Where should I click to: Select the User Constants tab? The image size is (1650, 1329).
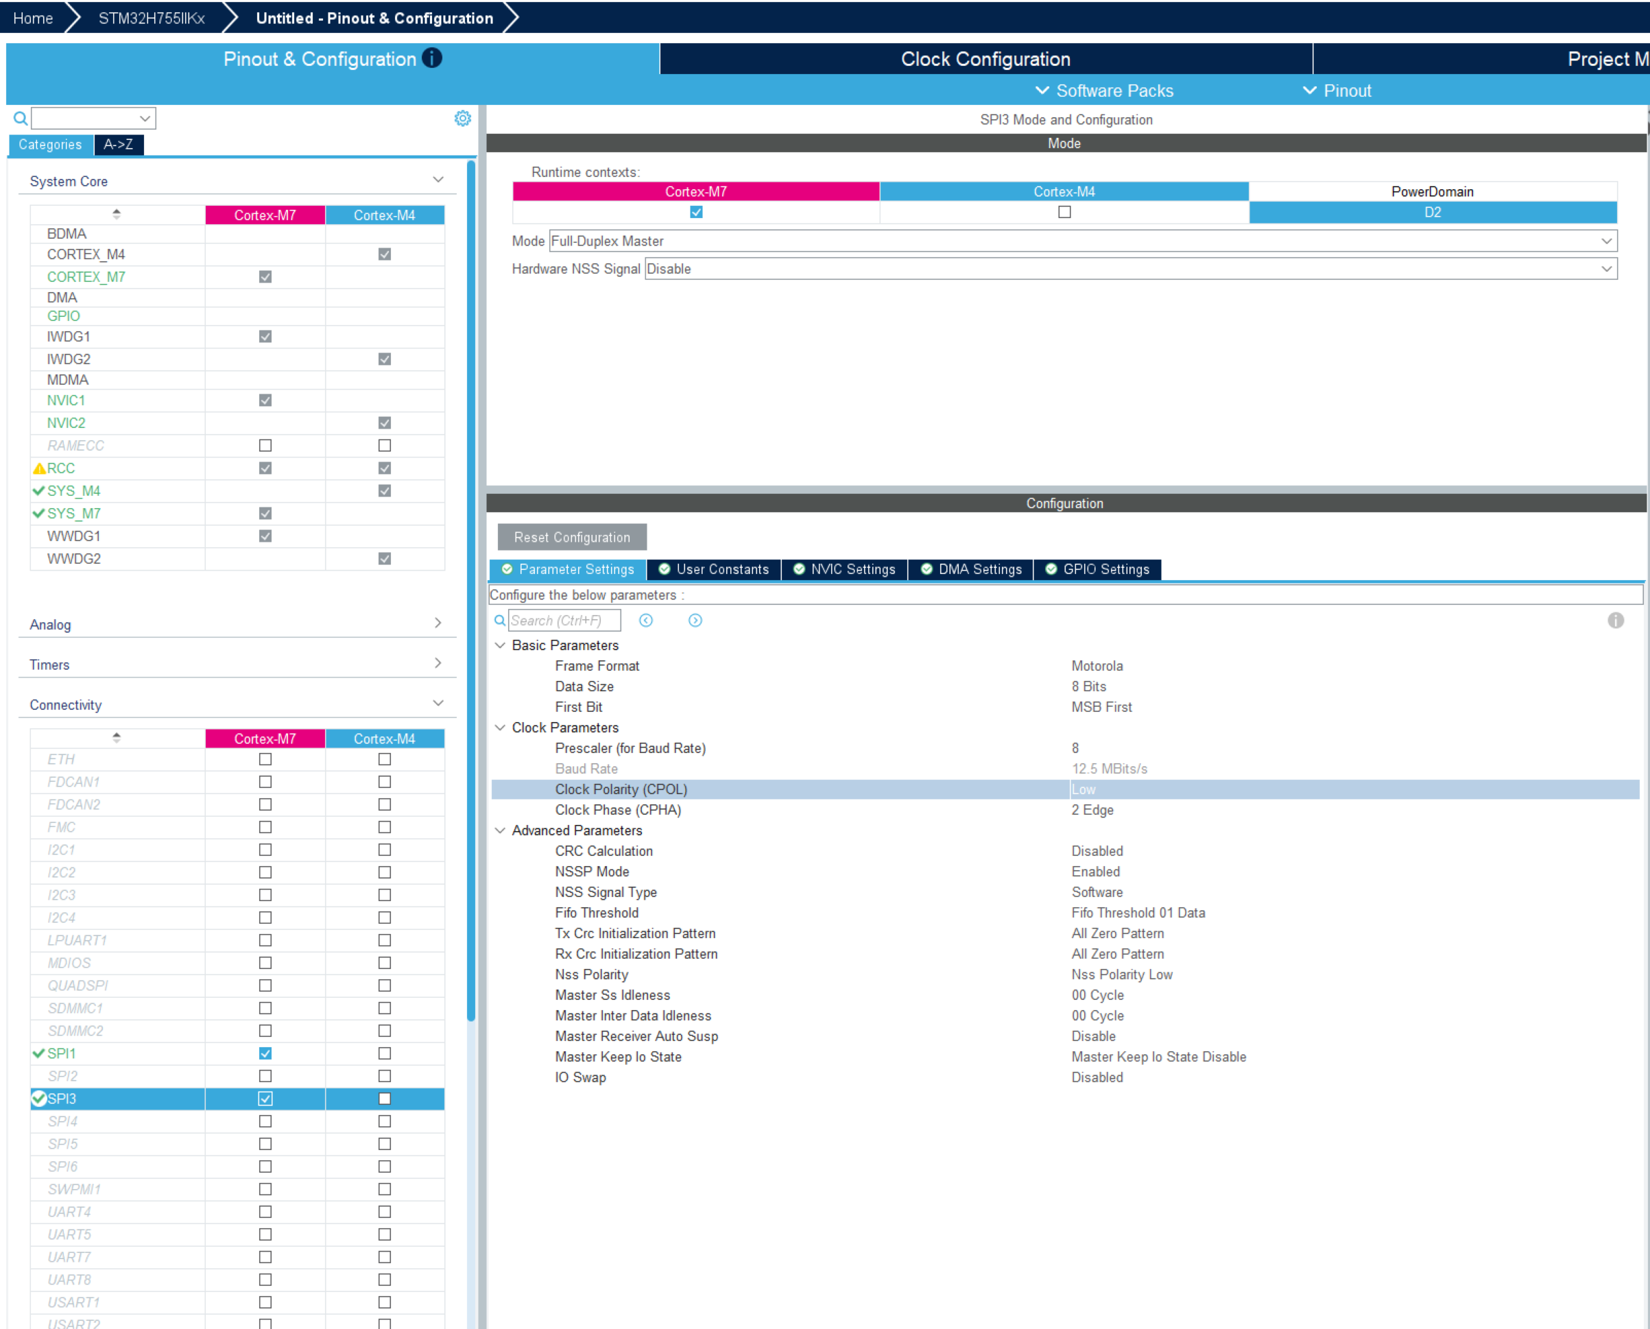coord(714,570)
